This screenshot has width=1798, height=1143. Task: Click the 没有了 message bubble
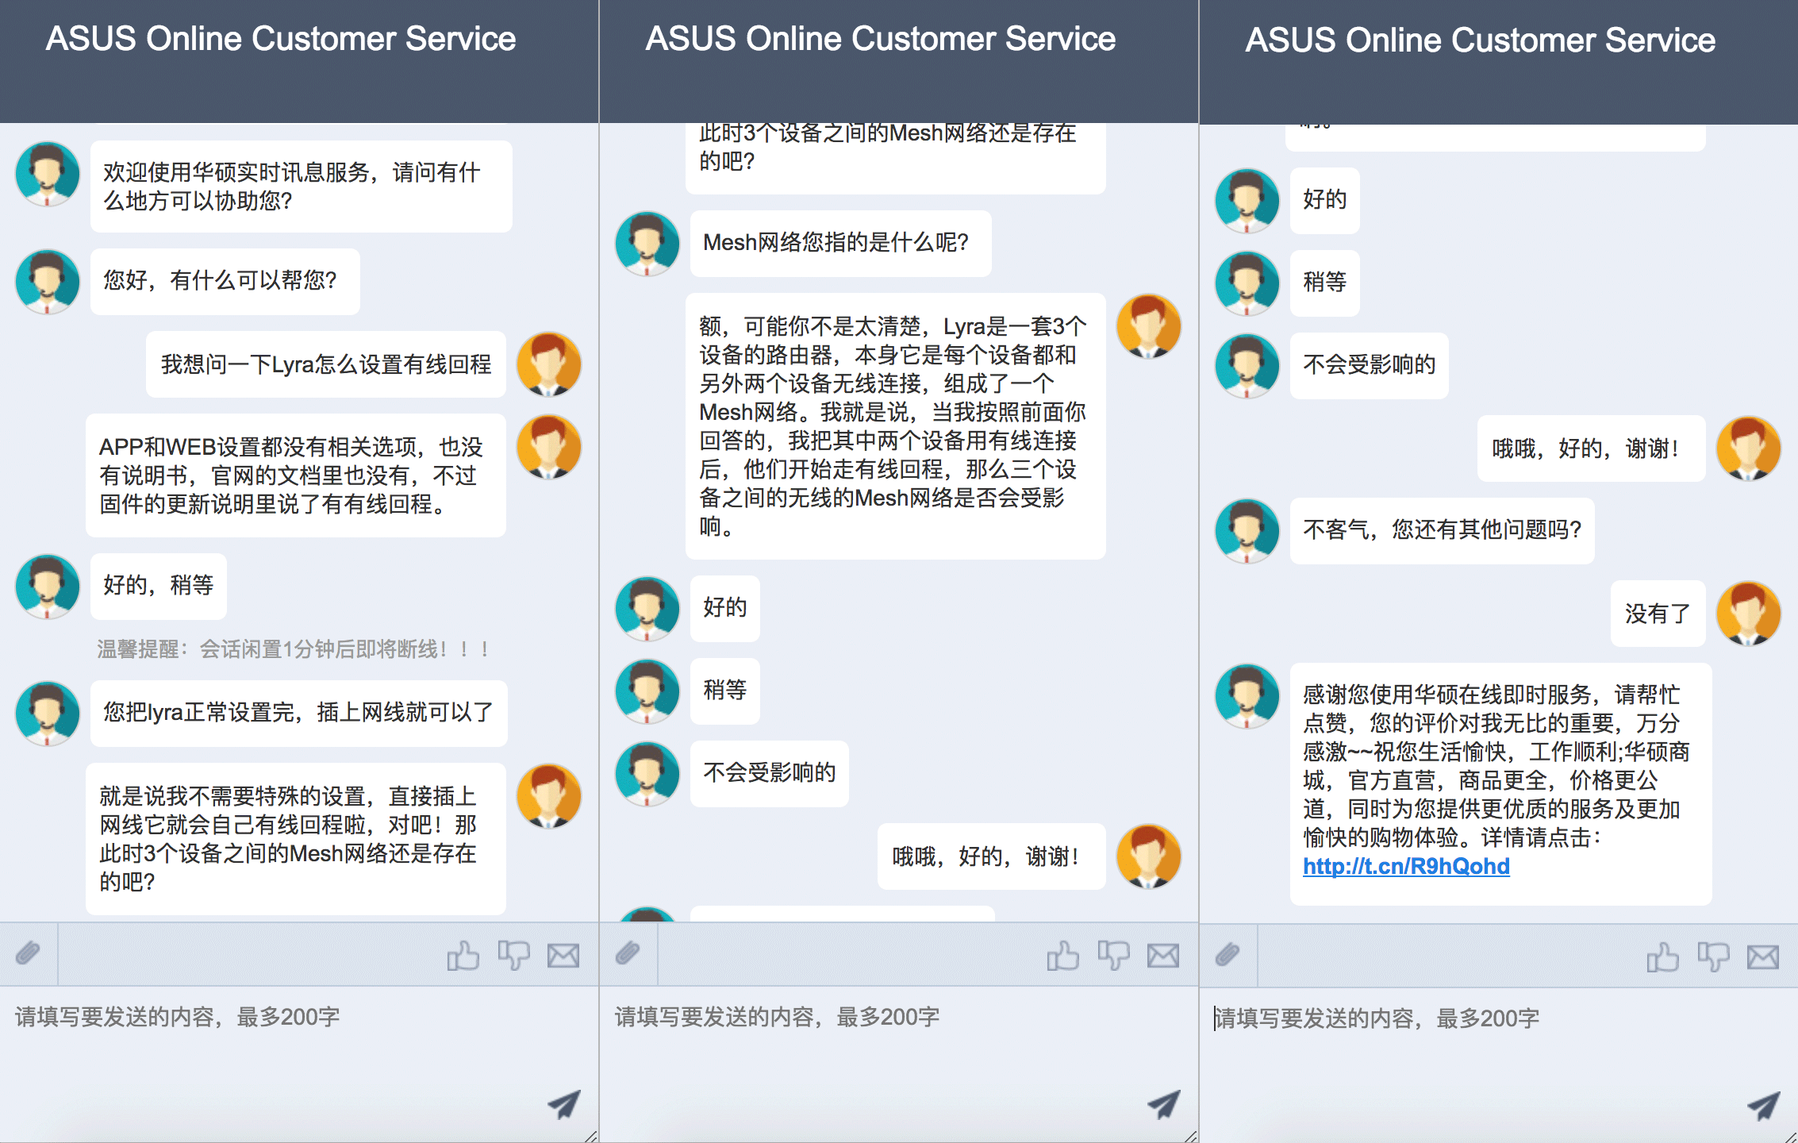coord(1658,614)
